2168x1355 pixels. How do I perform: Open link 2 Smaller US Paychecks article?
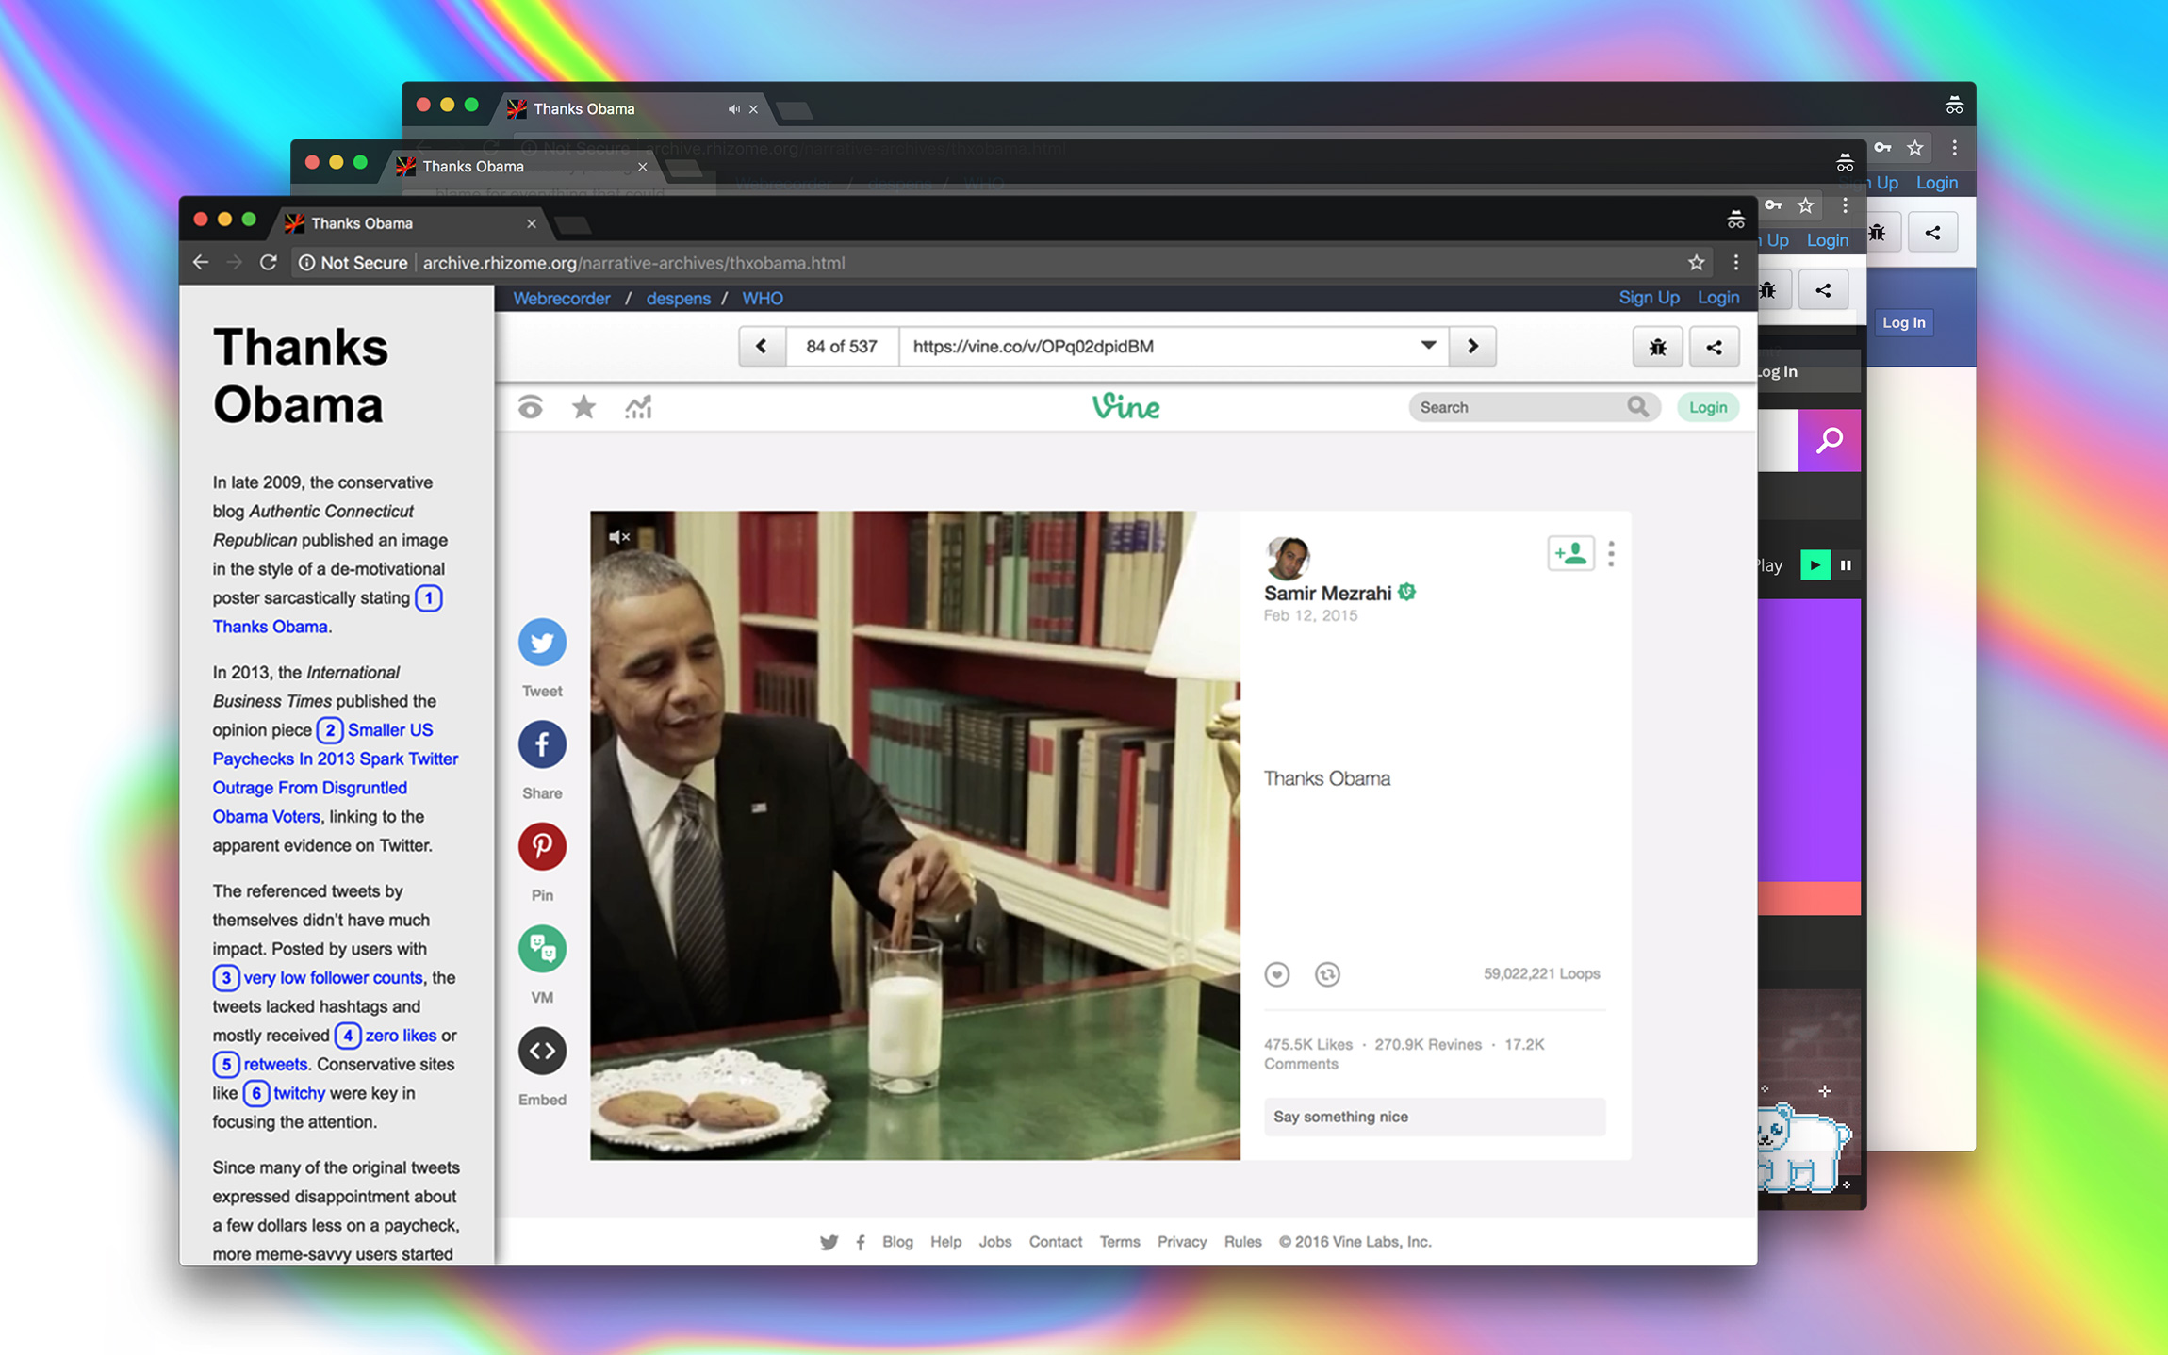[x=336, y=774]
